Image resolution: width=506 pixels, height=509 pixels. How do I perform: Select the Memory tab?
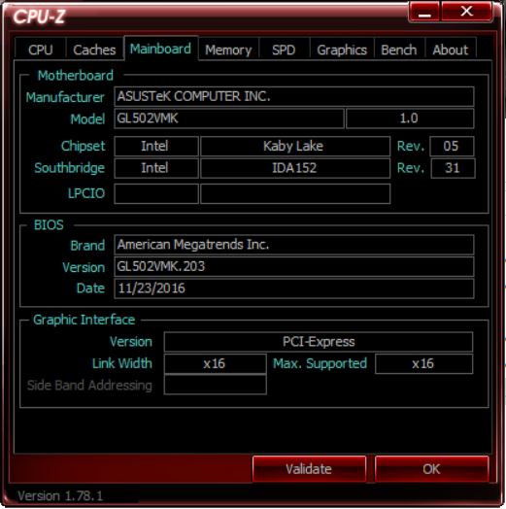point(228,50)
